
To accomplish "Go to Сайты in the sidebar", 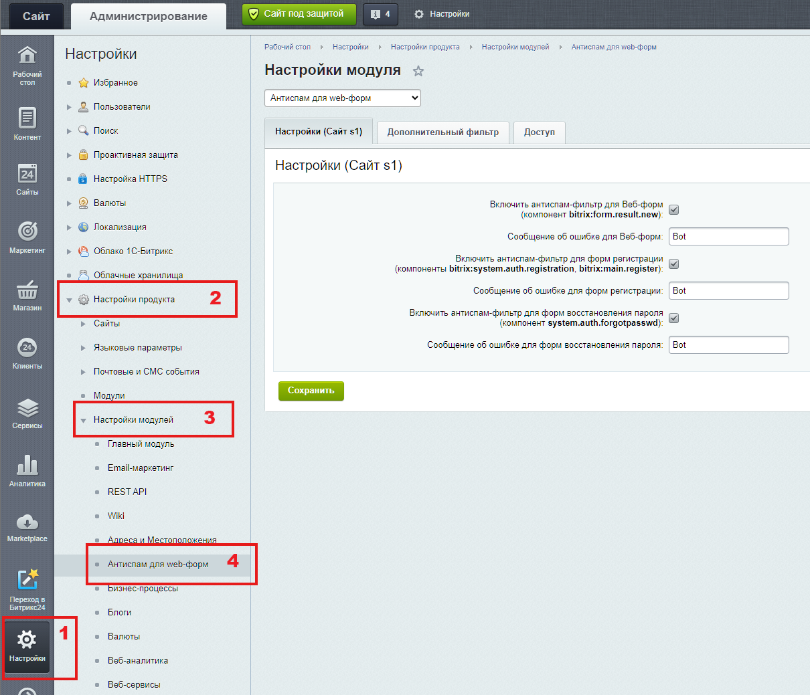I will pyautogui.click(x=27, y=179).
